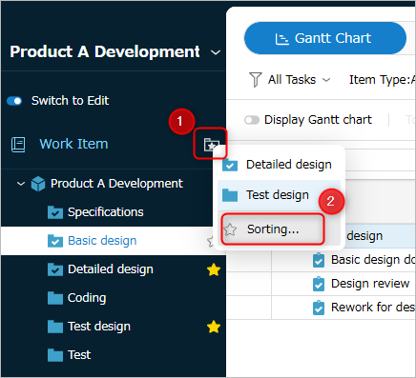The height and width of the screenshot is (378, 416).
Task: Toggle the Switch to Edit switch
Action: pos(14,101)
